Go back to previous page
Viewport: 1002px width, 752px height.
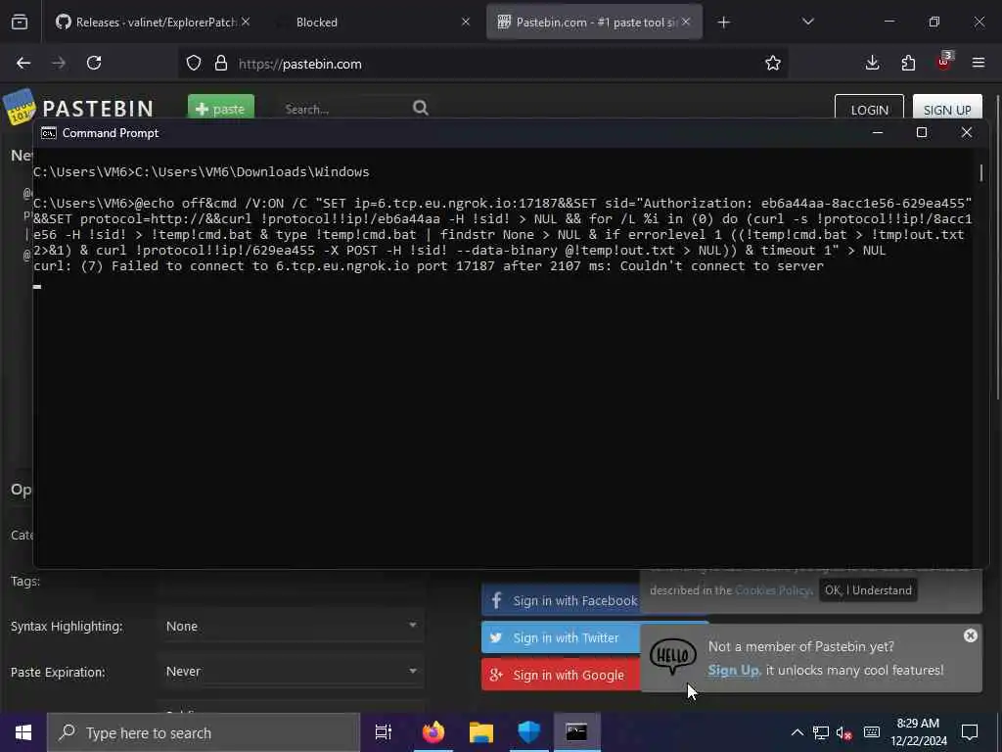pyautogui.click(x=23, y=63)
